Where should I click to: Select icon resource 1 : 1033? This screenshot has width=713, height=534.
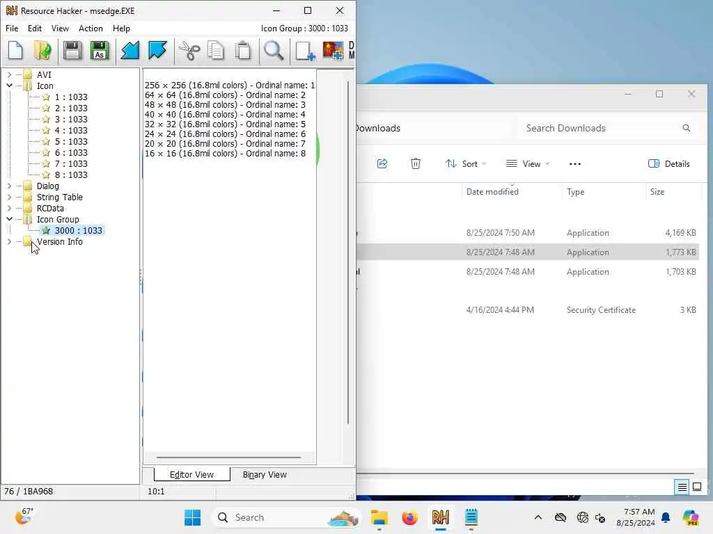click(x=71, y=97)
